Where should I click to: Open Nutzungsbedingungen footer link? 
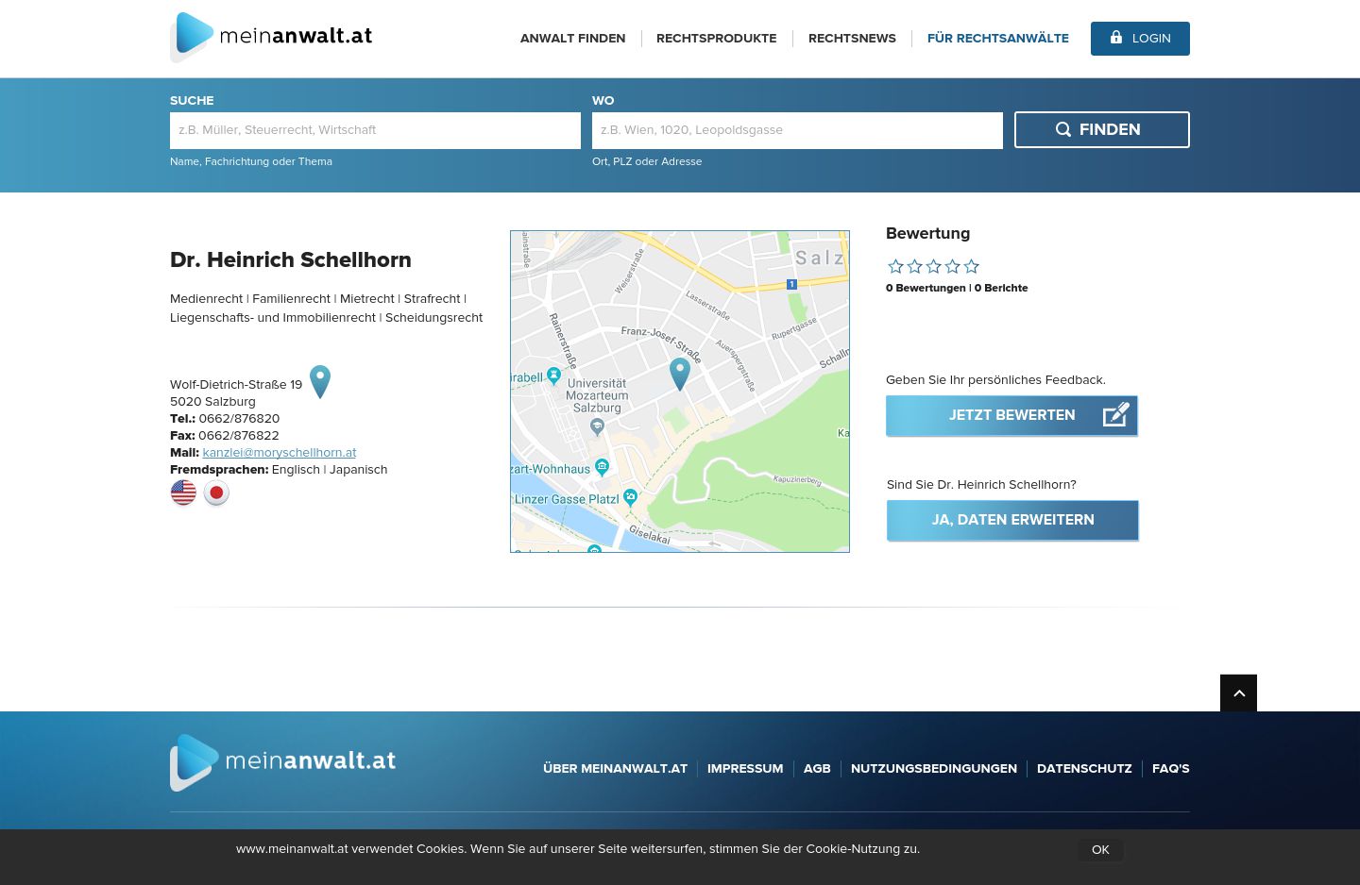click(934, 768)
